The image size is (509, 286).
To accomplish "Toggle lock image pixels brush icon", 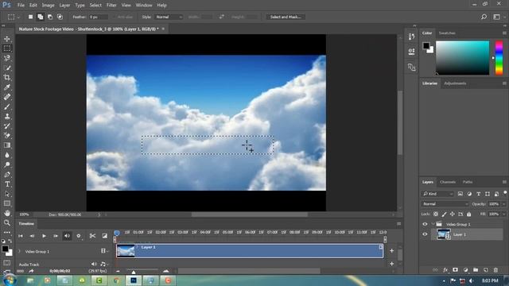I will 444,214.
